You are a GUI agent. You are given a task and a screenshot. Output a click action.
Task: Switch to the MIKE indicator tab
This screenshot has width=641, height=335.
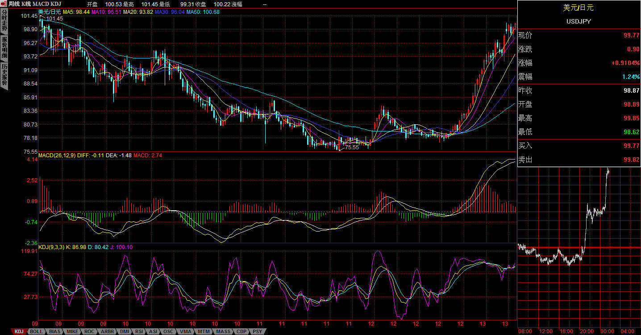pyautogui.click(x=73, y=331)
